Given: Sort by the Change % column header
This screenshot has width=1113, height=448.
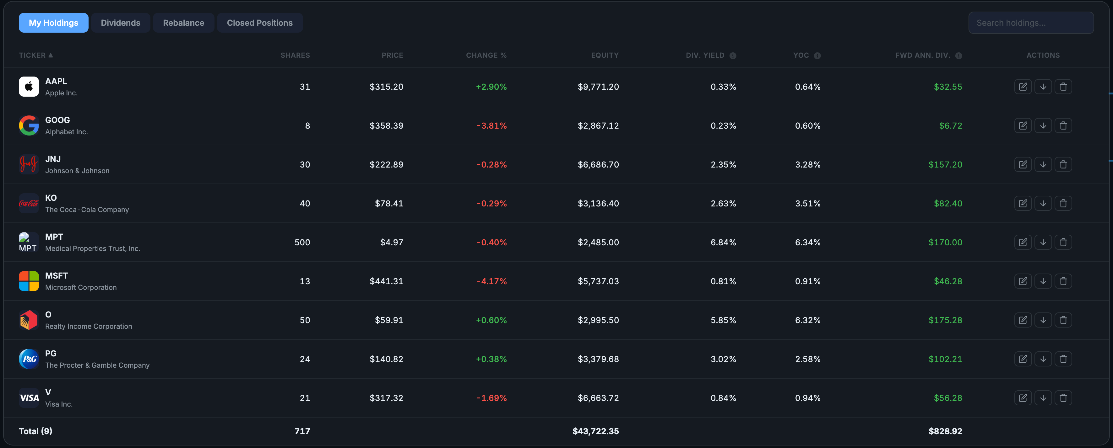Looking at the screenshot, I should pyautogui.click(x=486, y=55).
